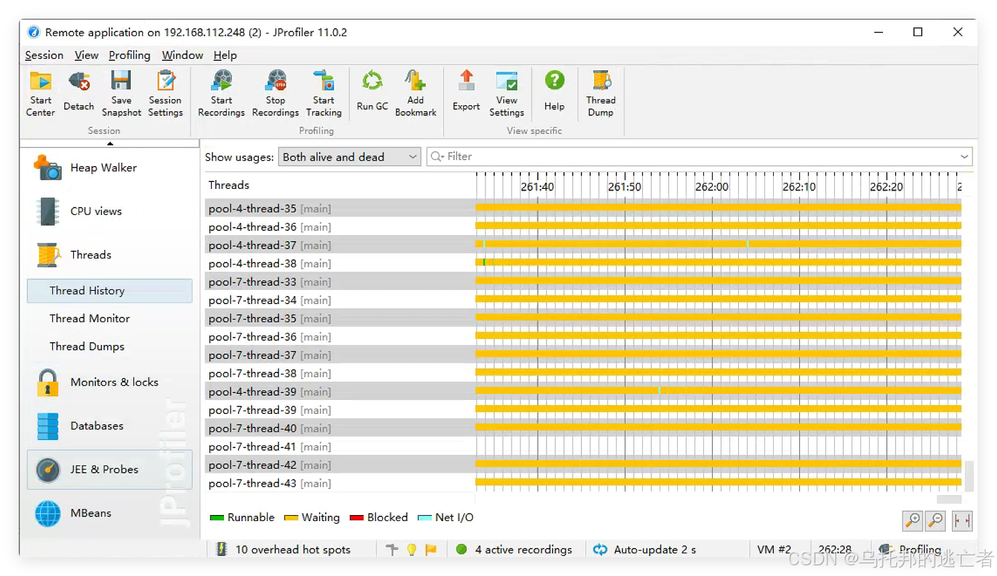Select row pool-7-thread-33 [main]
The width and height of the screenshot is (997, 576).
(x=583, y=282)
